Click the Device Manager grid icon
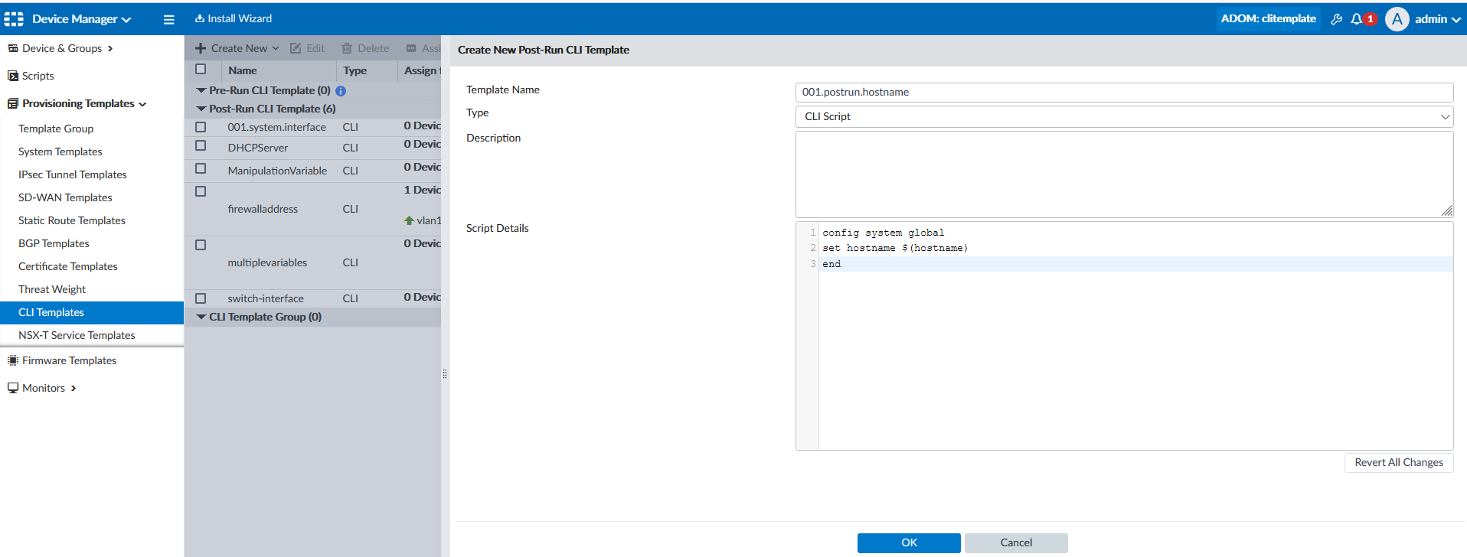1467x557 pixels. pyautogui.click(x=14, y=19)
